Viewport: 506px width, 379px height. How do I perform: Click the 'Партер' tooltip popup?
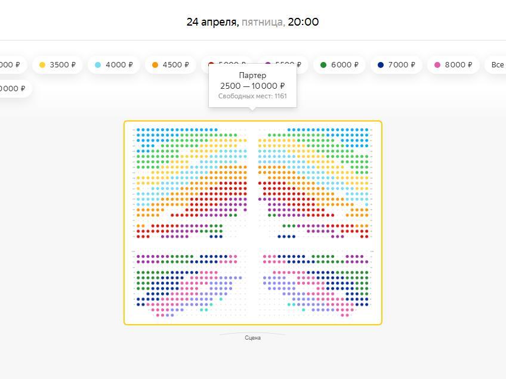point(252,85)
